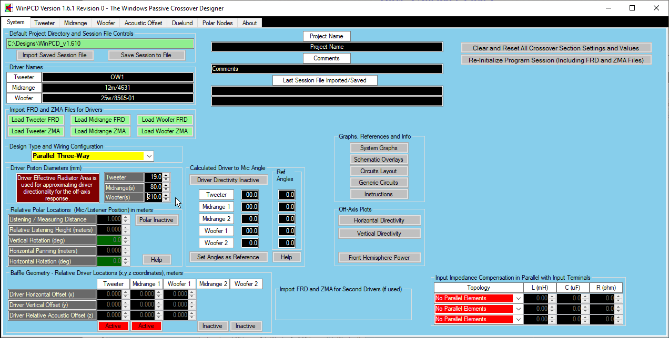
Task: Expand the third No Parallel Elements dropdown
Action: click(519, 319)
